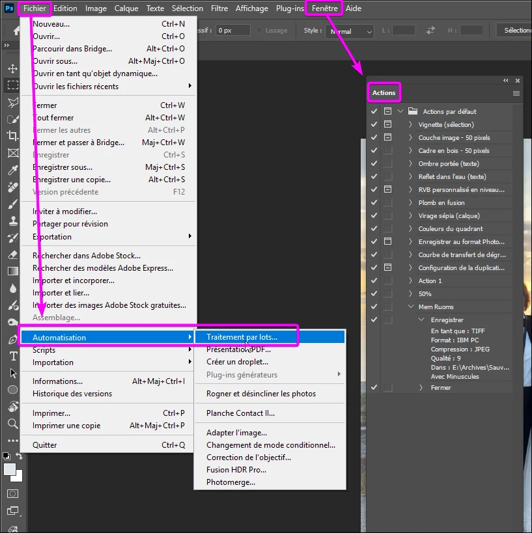Viewport: 532px width, 533px height.
Task: Click Traitement par lots menu entry
Action: tap(270, 337)
